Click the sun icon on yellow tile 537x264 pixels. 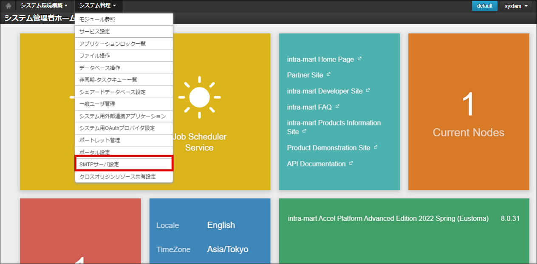pyautogui.click(x=199, y=97)
